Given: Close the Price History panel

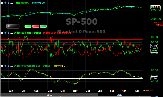Looking at the screenshot, I should click(2, 3).
